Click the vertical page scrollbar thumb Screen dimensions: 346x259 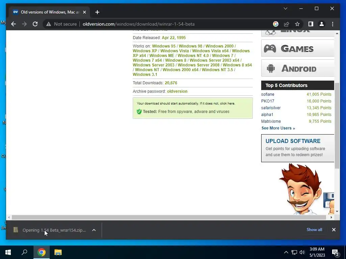pyautogui.click(x=337, y=125)
